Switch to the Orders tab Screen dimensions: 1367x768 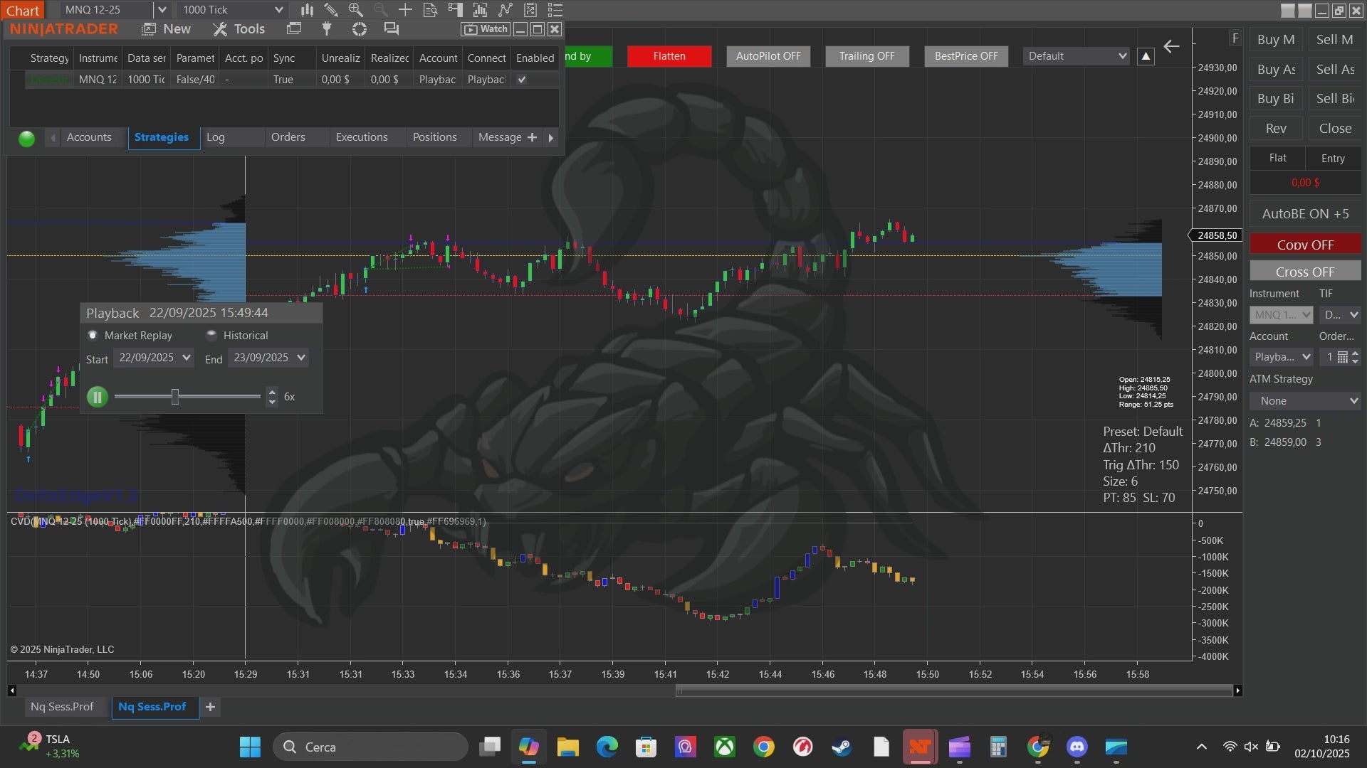288,137
